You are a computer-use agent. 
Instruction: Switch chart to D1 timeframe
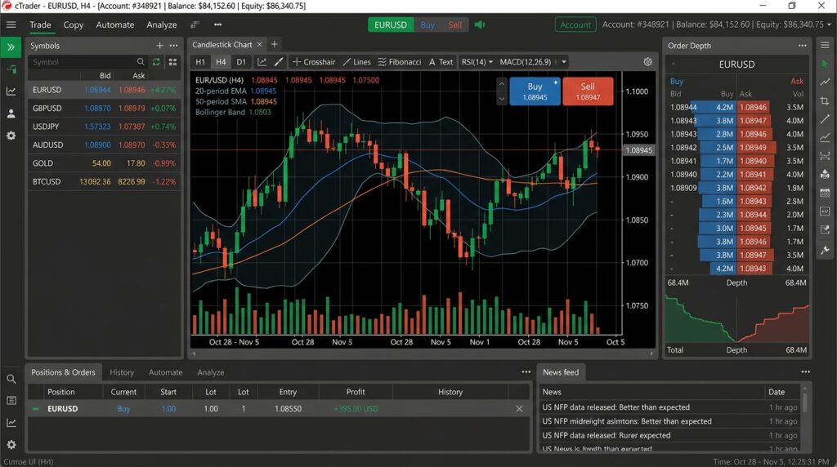point(241,62)
